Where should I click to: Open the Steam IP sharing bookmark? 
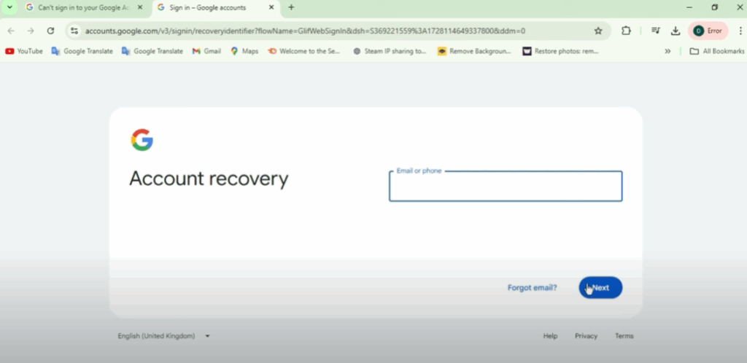click(390, 51)
